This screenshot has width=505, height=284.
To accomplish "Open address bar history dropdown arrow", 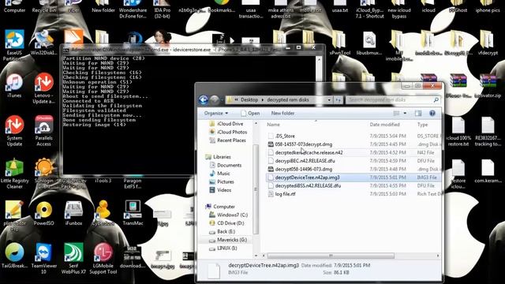I will click(x=329, y=100).
